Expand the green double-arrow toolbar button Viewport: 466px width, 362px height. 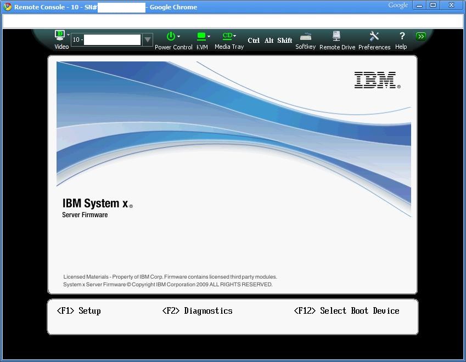(x=421, y=37)
